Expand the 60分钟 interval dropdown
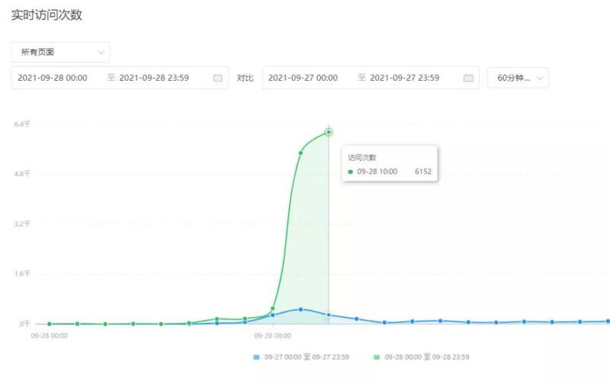The height and width of the screenshot is (385, 610). click(518, 78)
